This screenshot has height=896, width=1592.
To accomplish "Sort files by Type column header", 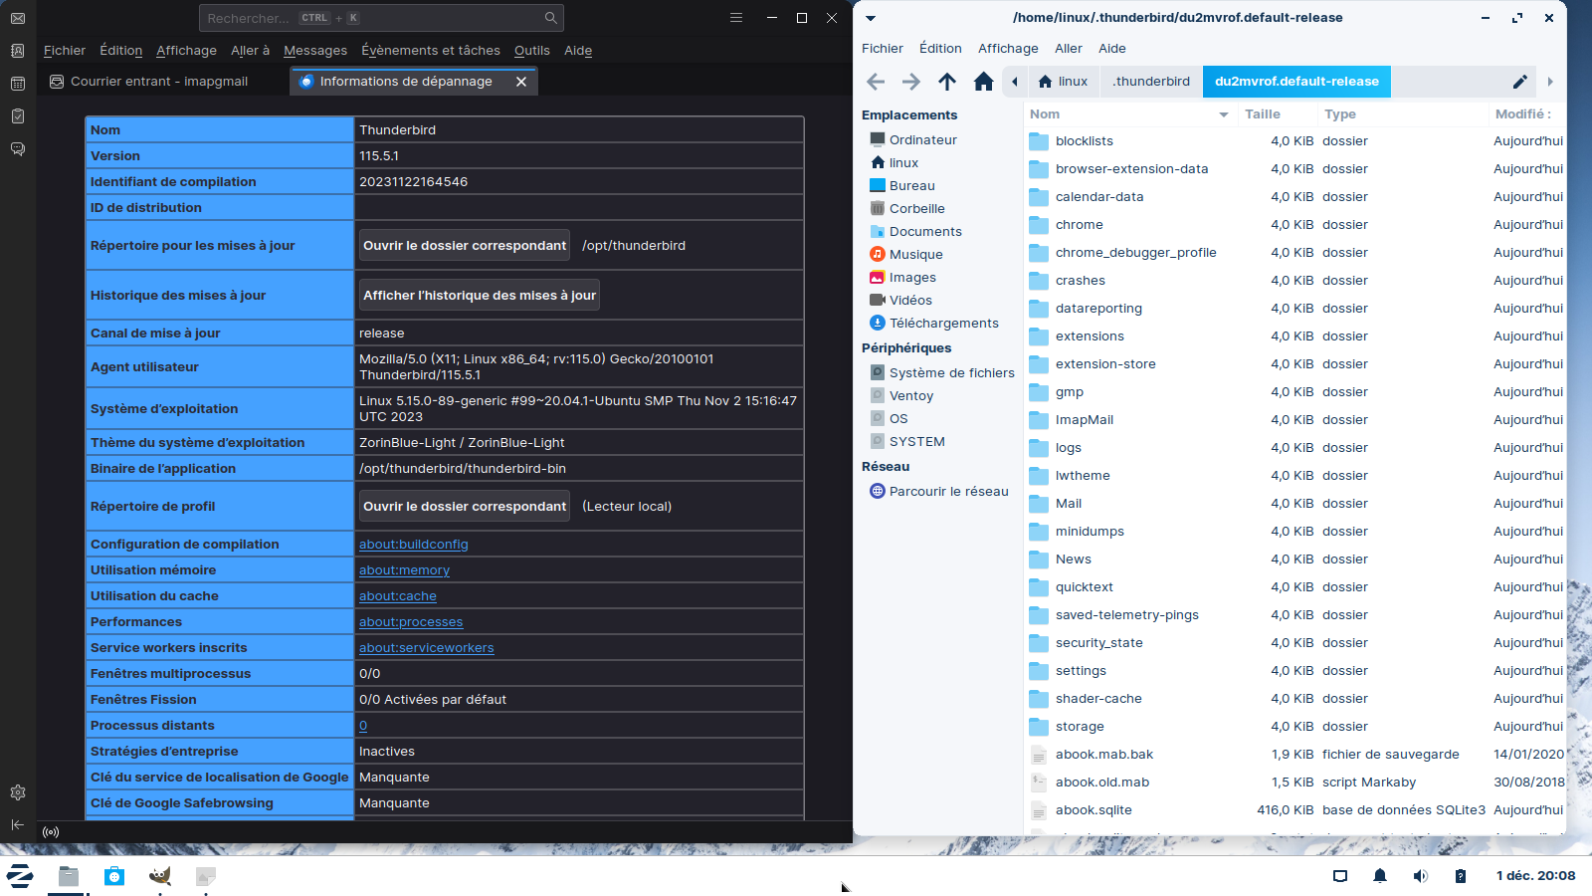I will point(1340,114).
